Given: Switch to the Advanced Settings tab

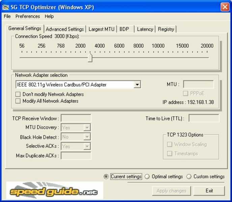Looking at the screenshot, I should [65, 29].
